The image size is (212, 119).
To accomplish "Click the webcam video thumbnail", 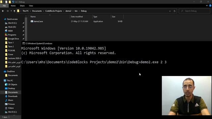I will (x=186, y=96).
